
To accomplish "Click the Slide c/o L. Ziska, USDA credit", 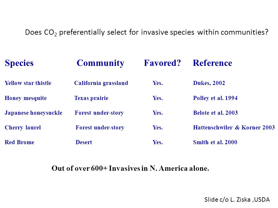I will click(x=237, y=200).
